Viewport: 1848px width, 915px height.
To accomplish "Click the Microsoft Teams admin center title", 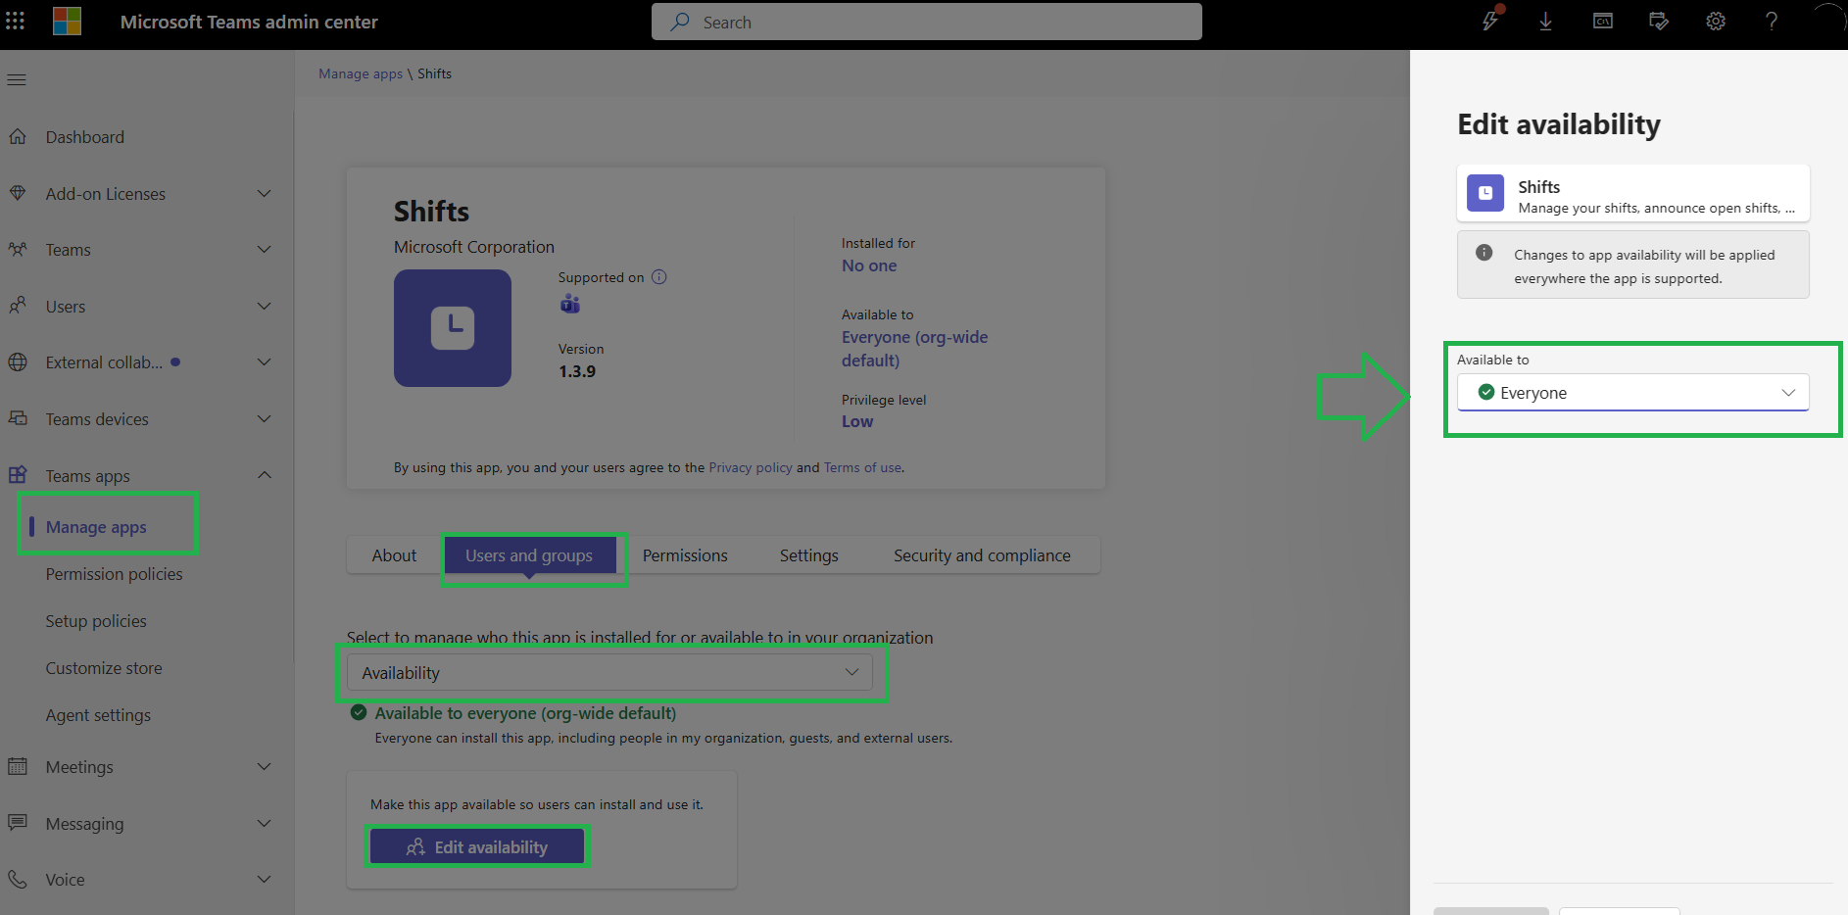I will 249,22.
